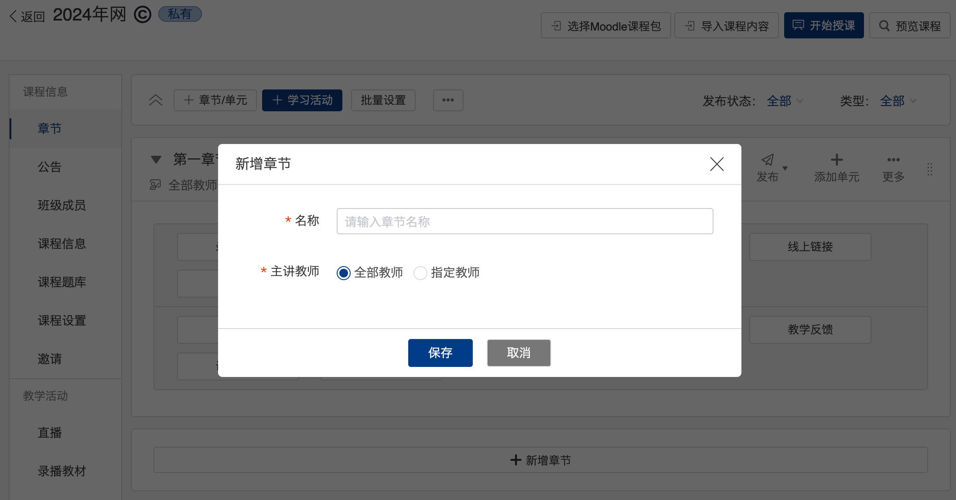Screen dimensions: 956x500
Task: Close the 新增章节 dialog with X
Action: [717, 164]
